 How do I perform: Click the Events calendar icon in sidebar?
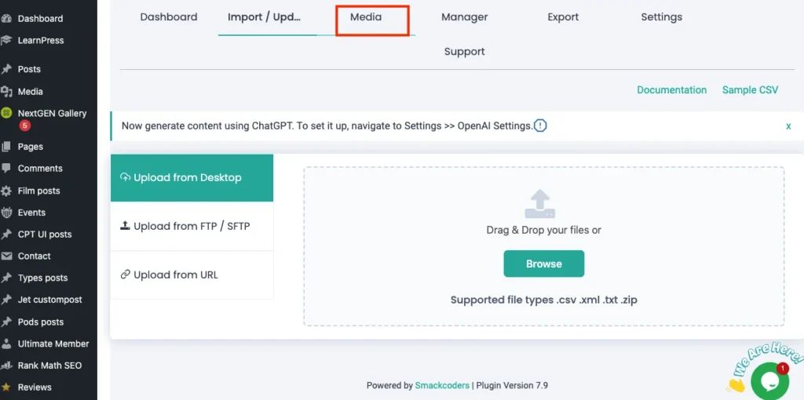(7, 213)
